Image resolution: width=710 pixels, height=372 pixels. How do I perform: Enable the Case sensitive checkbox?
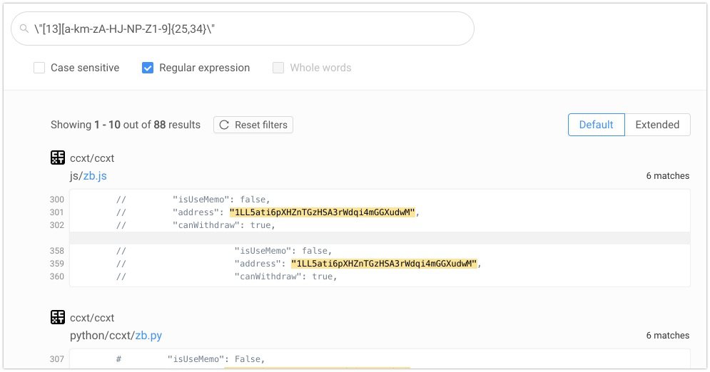click(39, 68)
